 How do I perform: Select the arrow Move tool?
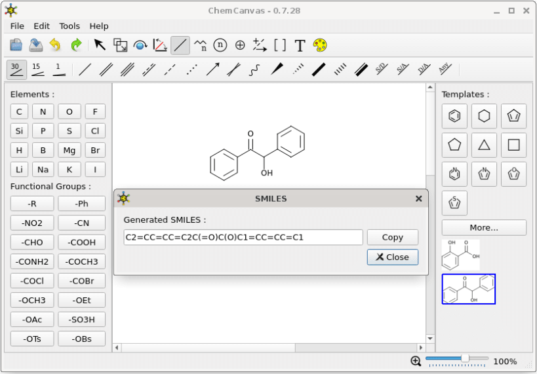(100, 45)
